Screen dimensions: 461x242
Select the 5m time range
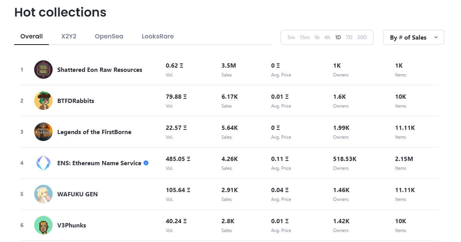291,37
